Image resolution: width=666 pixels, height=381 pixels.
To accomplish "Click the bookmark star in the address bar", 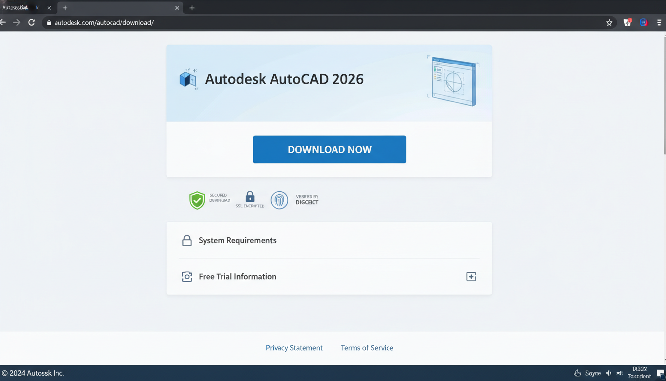I will point(609,22).
